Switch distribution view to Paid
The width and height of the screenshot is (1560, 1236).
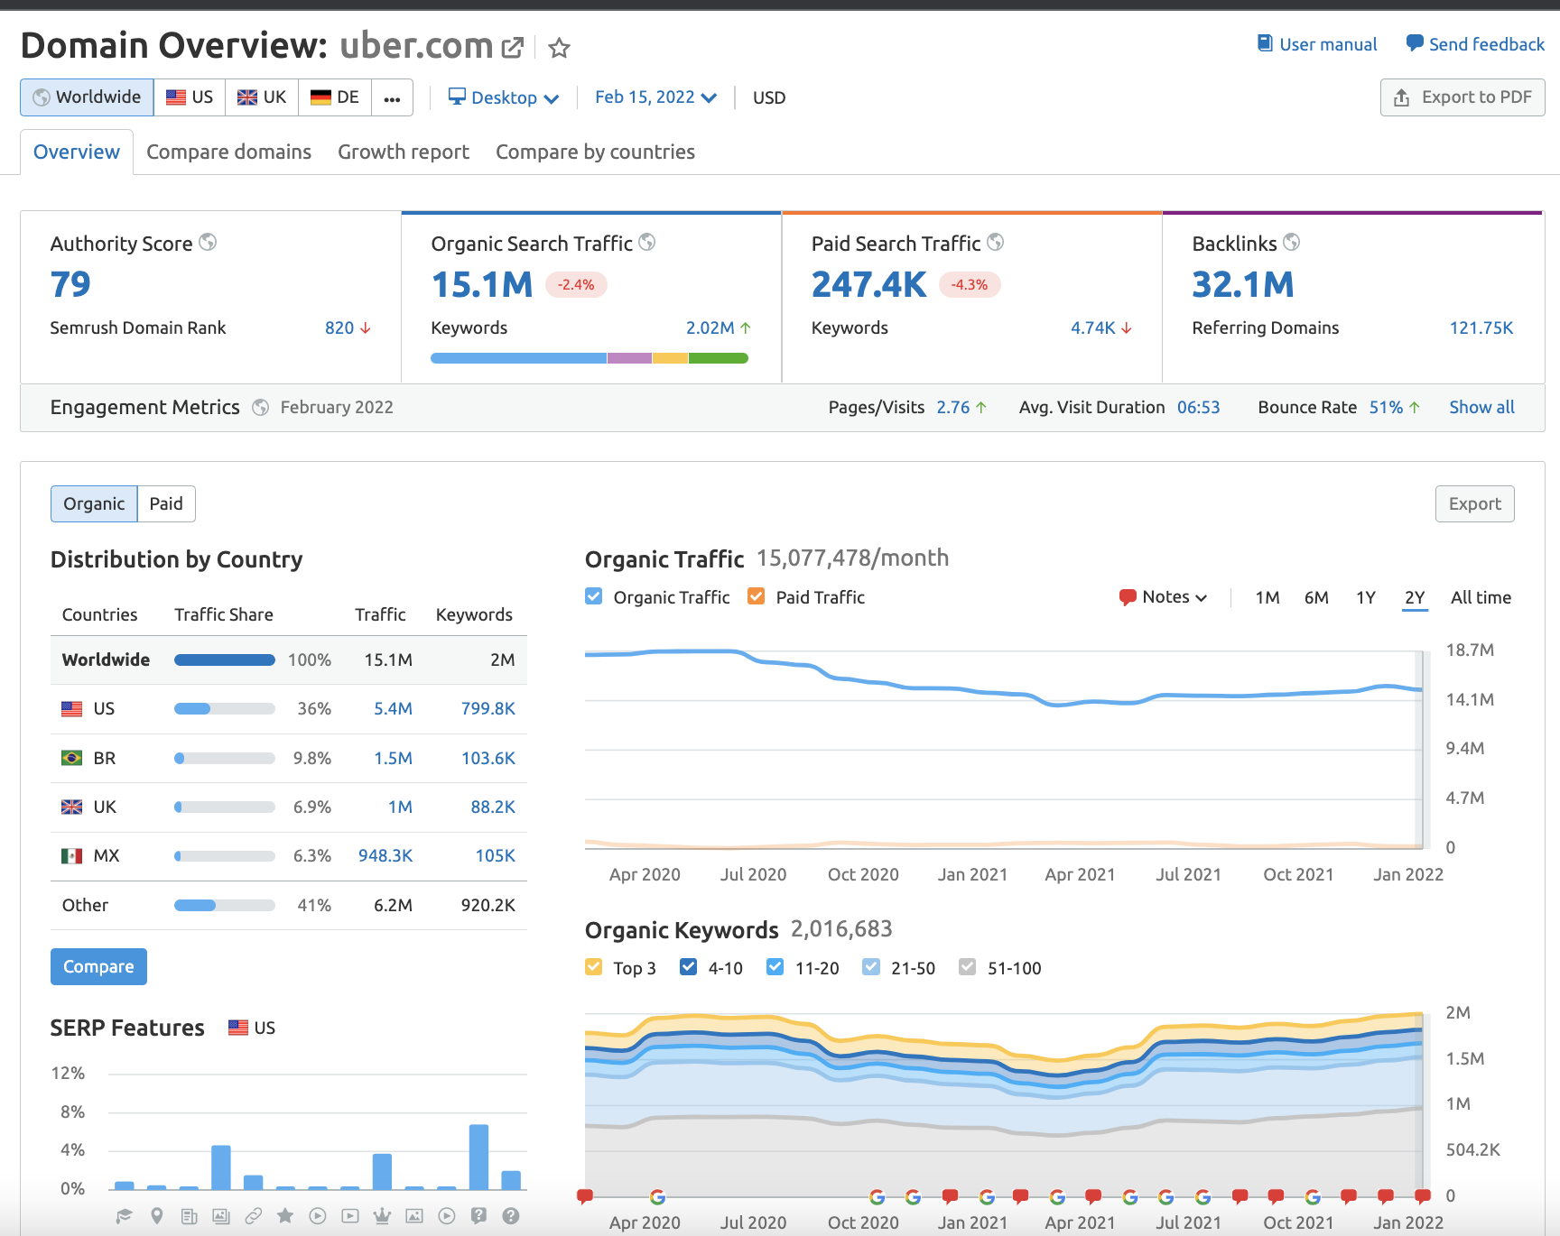(166, 503)
